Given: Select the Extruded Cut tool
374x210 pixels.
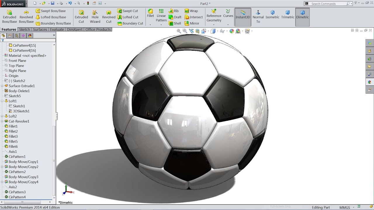Looking at the screenshot, I should pyautogui.click(x=81, y=17).
